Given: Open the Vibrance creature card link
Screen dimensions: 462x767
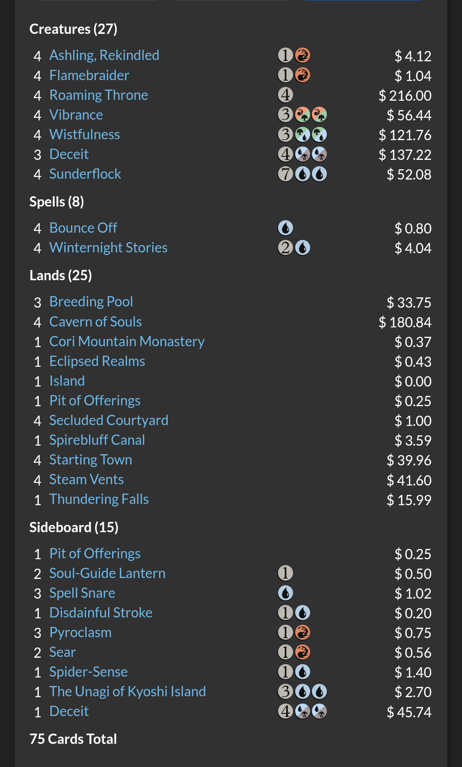Looking at the screenshot, I should click(76, 115).
